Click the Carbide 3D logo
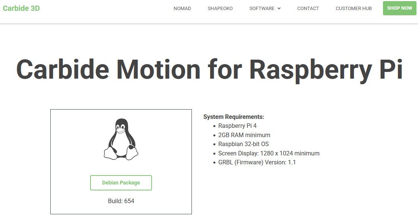The height and width of the screenshot is (221, 418). 21,8
